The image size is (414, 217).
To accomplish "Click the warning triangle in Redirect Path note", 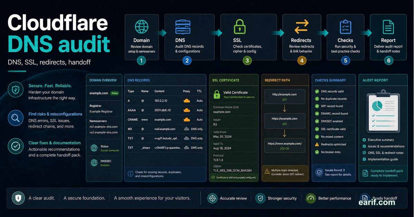I will tap(267, 171).
